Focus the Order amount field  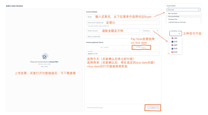pos(113,31)
